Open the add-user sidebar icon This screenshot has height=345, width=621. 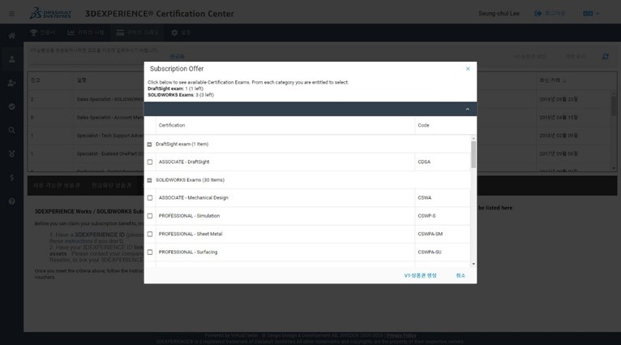click(x=12, y=83)
